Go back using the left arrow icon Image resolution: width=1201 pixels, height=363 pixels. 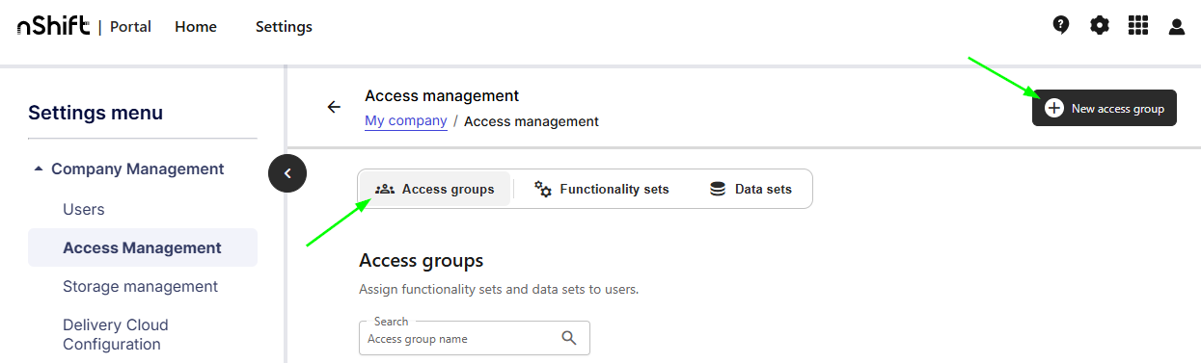coord(334,107)
